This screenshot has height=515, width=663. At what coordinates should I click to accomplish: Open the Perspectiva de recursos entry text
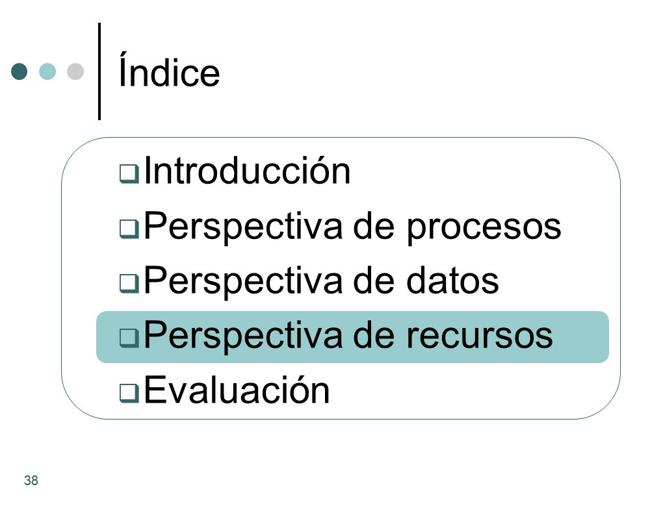tap(348, 336)
